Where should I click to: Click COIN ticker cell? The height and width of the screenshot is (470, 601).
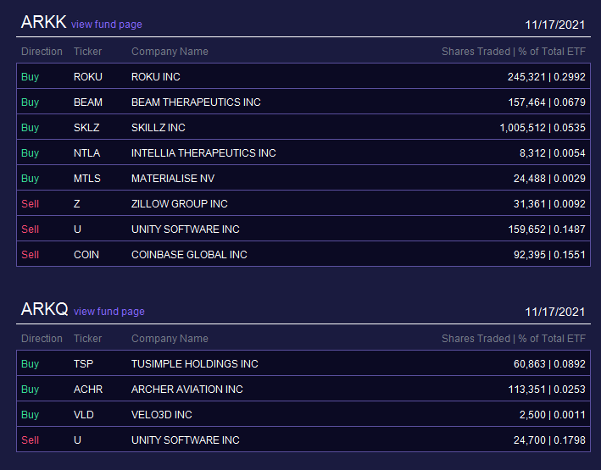86,255
